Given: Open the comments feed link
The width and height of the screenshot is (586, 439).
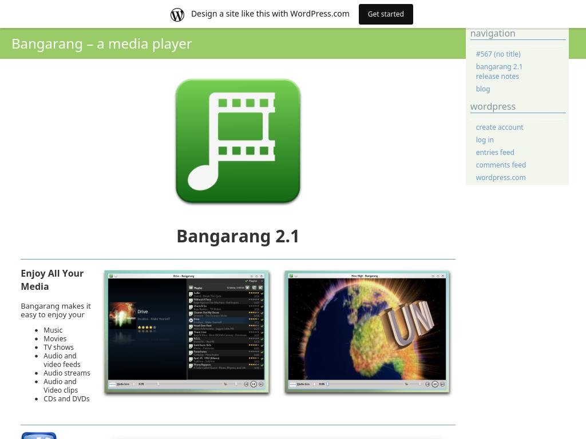Looking at the screenshot, I should click(x=501, y=165).
